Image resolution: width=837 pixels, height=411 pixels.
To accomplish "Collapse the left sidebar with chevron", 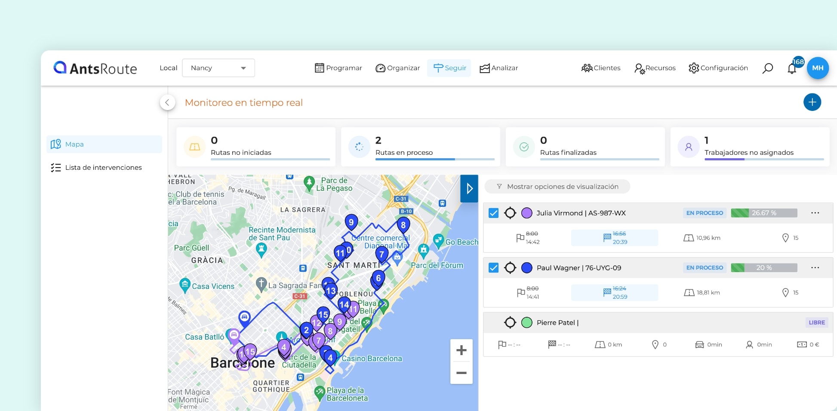I will [x=167, y=102].
